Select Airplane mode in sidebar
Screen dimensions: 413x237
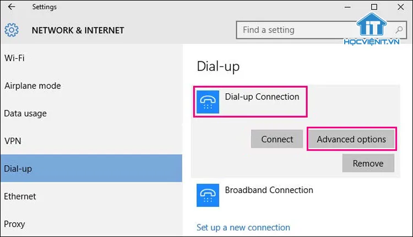[32, 86]
